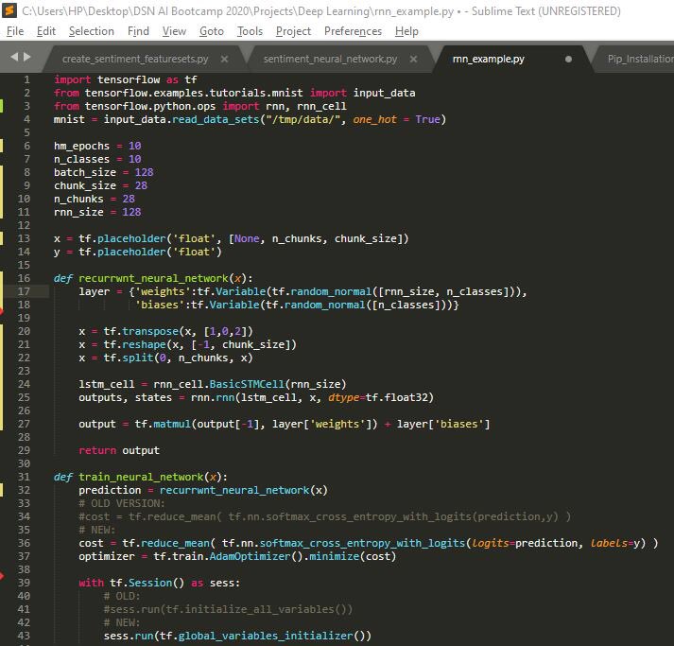
Task: Click "y = tf.placeholder('float')" on line 14
Action: (x=138, y=252)
